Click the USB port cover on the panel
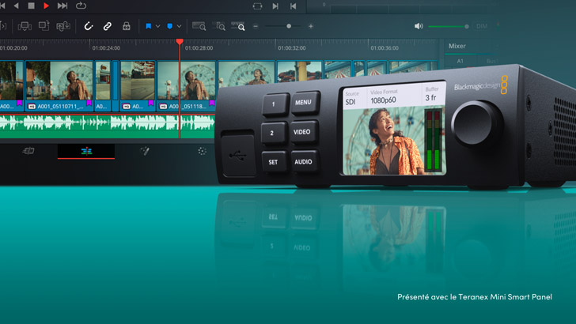576x324 pixels. [x=238, y=154]
